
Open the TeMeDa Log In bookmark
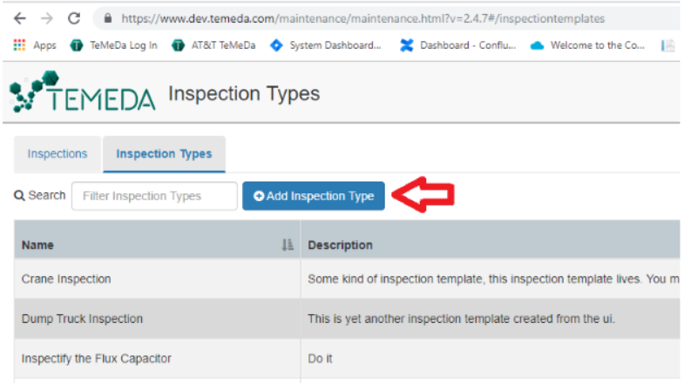click(x=113, y=45)
